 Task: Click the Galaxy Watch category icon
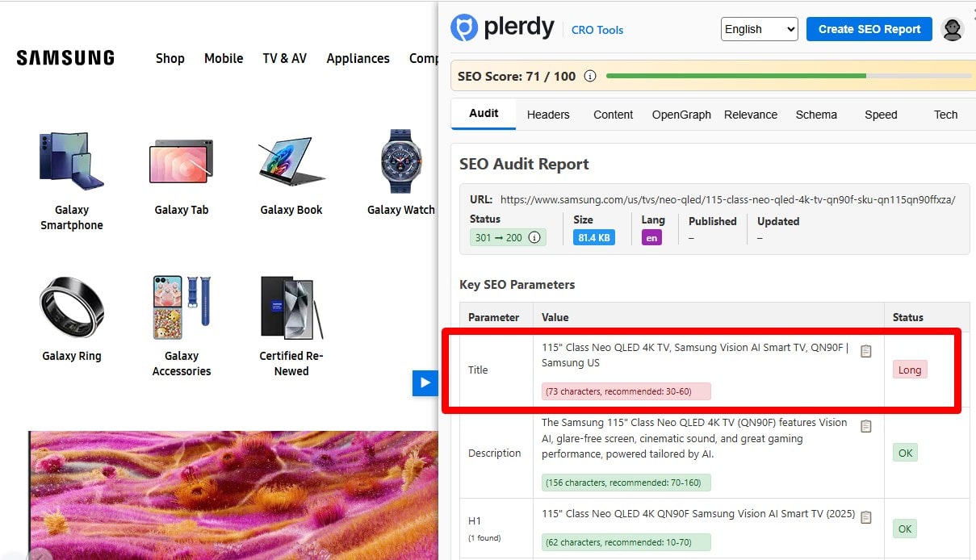click(400, 162)
